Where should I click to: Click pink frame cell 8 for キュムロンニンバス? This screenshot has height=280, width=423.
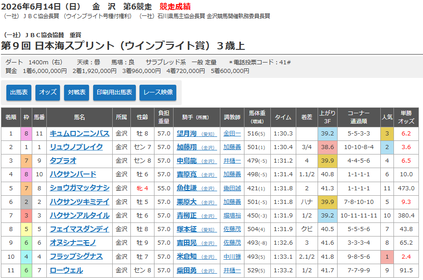point(26,134)
